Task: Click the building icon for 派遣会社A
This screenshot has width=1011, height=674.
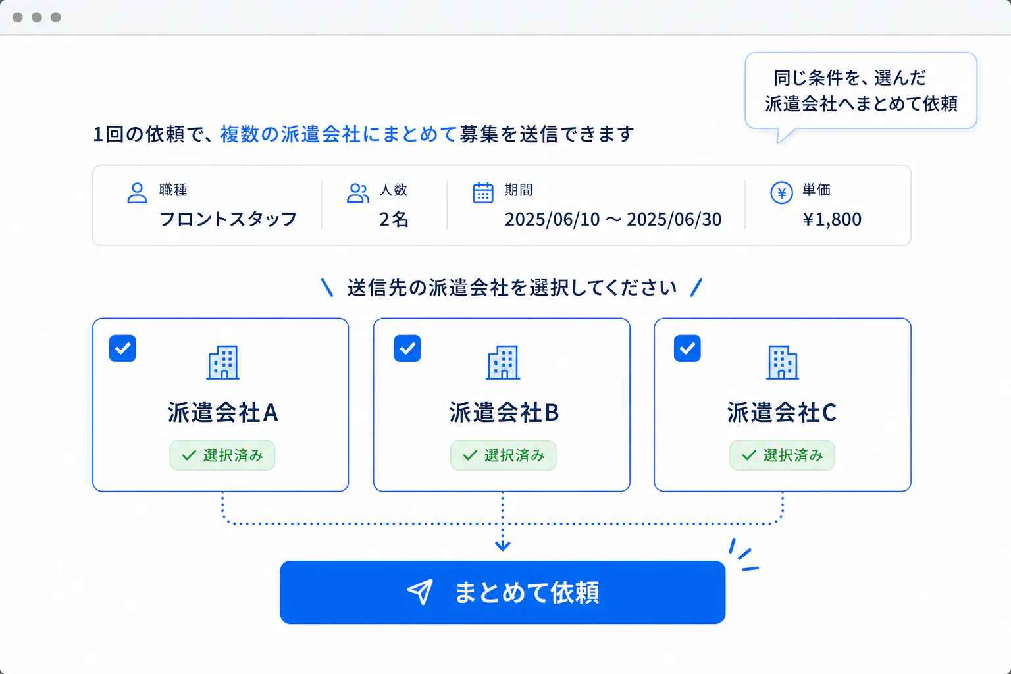Action: [223, 362]
